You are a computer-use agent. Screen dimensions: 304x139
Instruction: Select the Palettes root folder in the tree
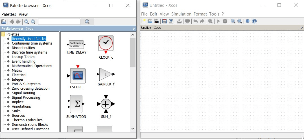(x=13, y=34)
